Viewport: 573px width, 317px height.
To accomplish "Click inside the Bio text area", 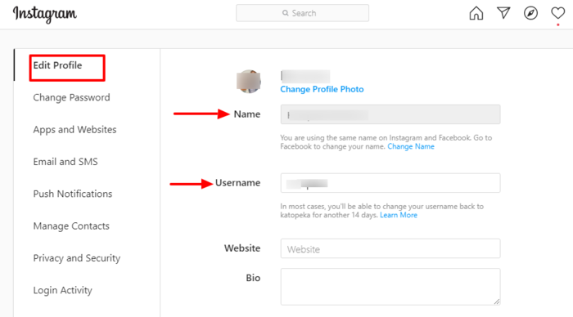I will coord(390,287).
